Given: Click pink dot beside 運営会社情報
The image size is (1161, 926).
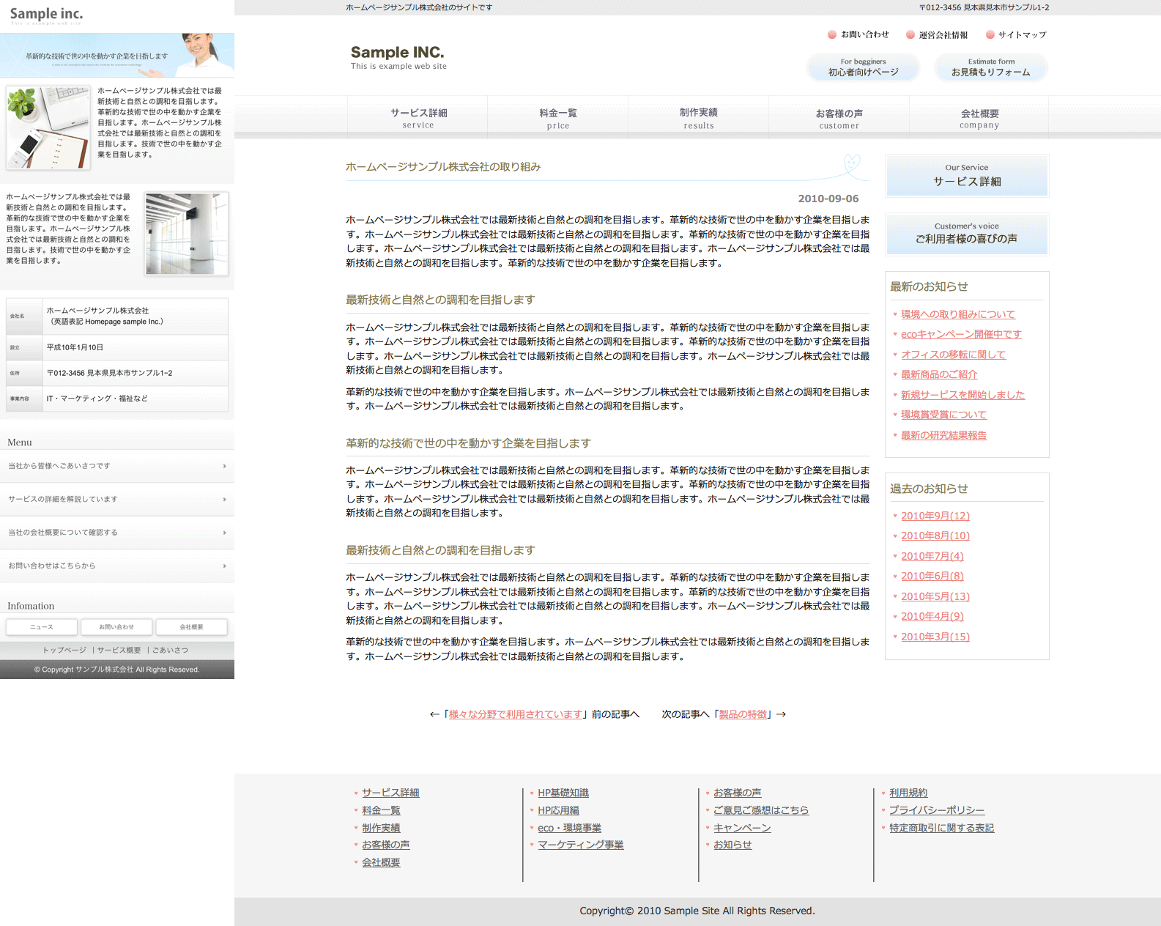Looking at the screenshot, I should coord(910,34).
